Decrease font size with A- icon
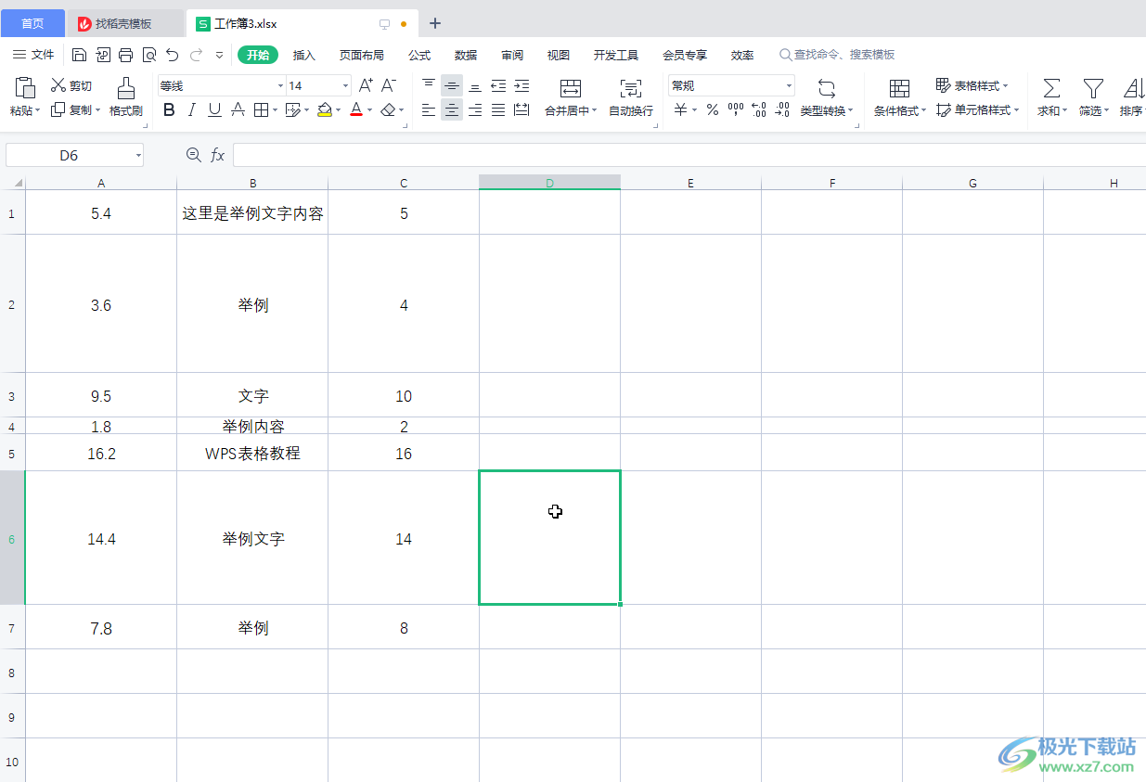This screenshot has width=1146, height=782. coord(389,85)
